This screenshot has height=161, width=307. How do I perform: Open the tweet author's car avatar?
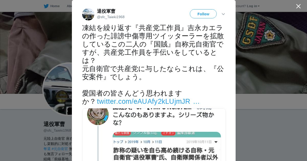[x=88, y=14]
